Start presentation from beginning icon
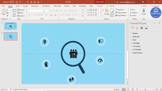 pos(28,2)
